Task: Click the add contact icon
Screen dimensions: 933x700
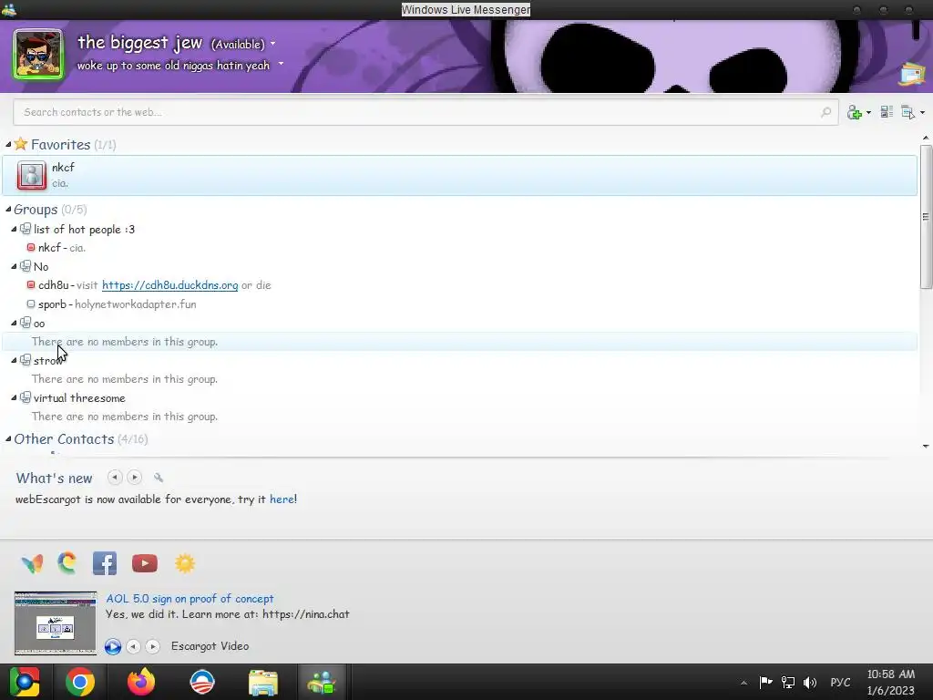Action: [855, 112]
